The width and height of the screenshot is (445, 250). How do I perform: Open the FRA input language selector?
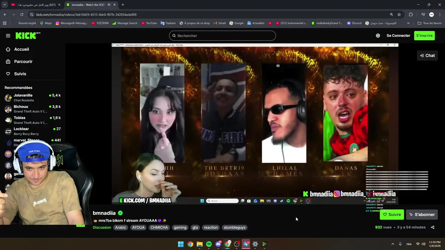409,244
